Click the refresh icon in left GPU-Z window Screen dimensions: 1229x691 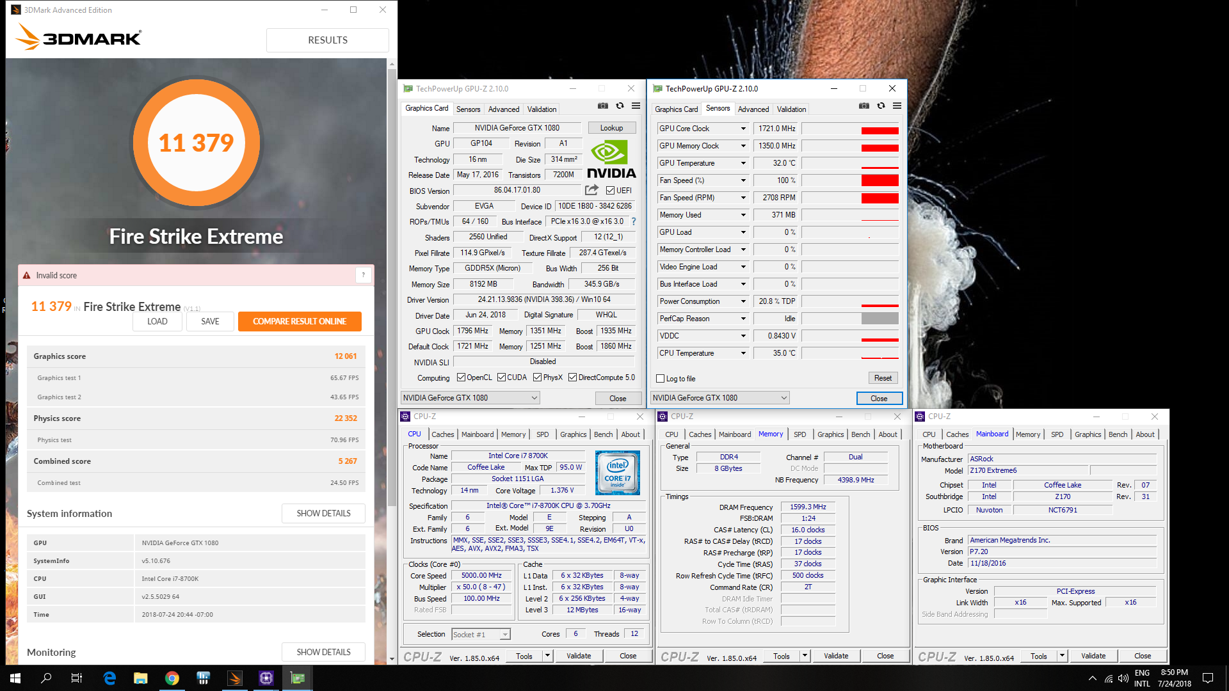pos(620,106)
